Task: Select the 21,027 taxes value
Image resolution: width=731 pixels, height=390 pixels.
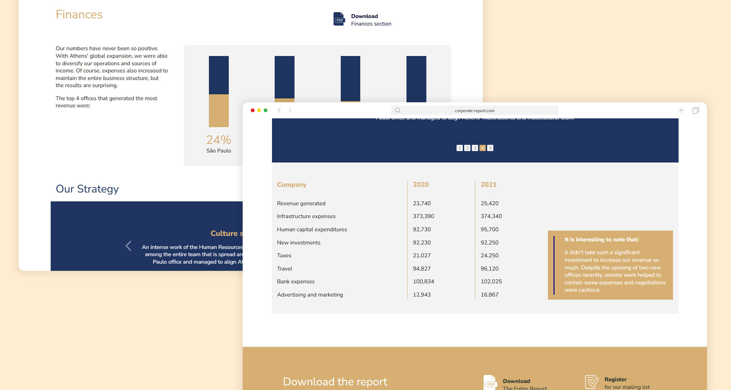Action: pyautogui.click(x=422, y=255)
